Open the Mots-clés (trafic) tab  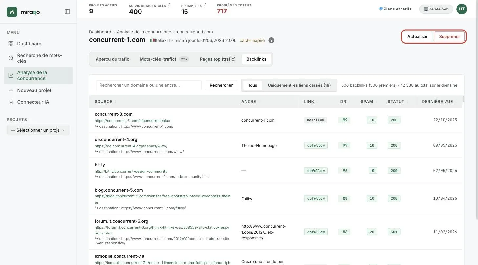pyautogui.click(x=164, y=59)
